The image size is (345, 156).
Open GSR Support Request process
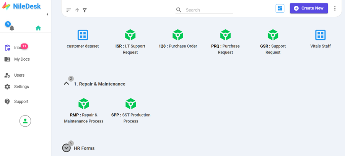click(x=273, y=35)
